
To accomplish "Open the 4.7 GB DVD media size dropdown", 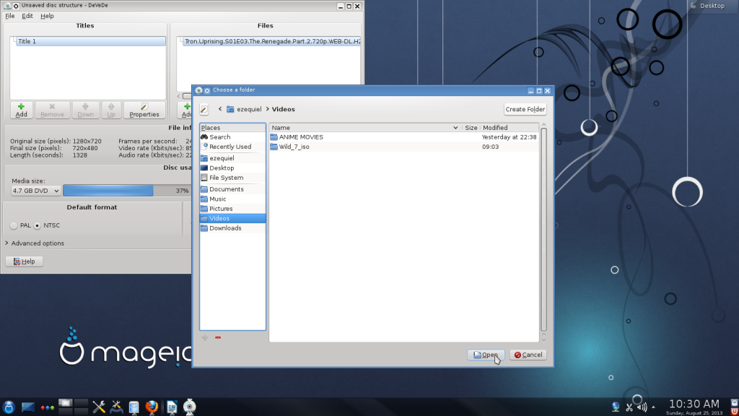I will pyautogui.click(x=36, y=191).
